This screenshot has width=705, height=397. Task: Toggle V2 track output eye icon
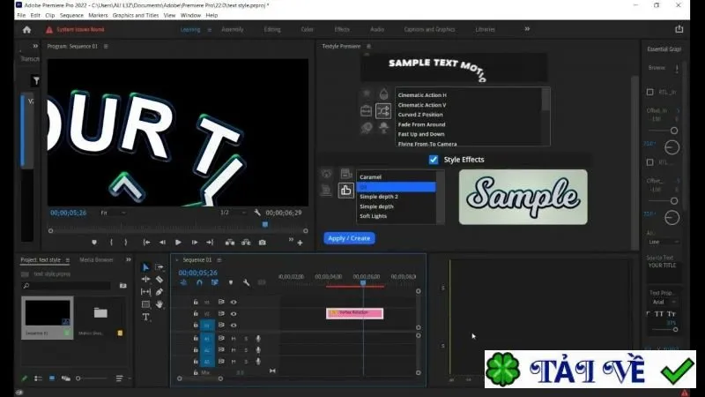(x=234, y=314)
